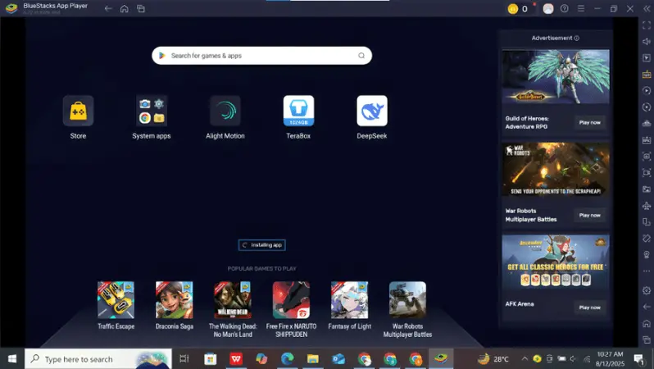Open Microsoft Store from the taskbar
654x369 pixels.
click(210, 359)
